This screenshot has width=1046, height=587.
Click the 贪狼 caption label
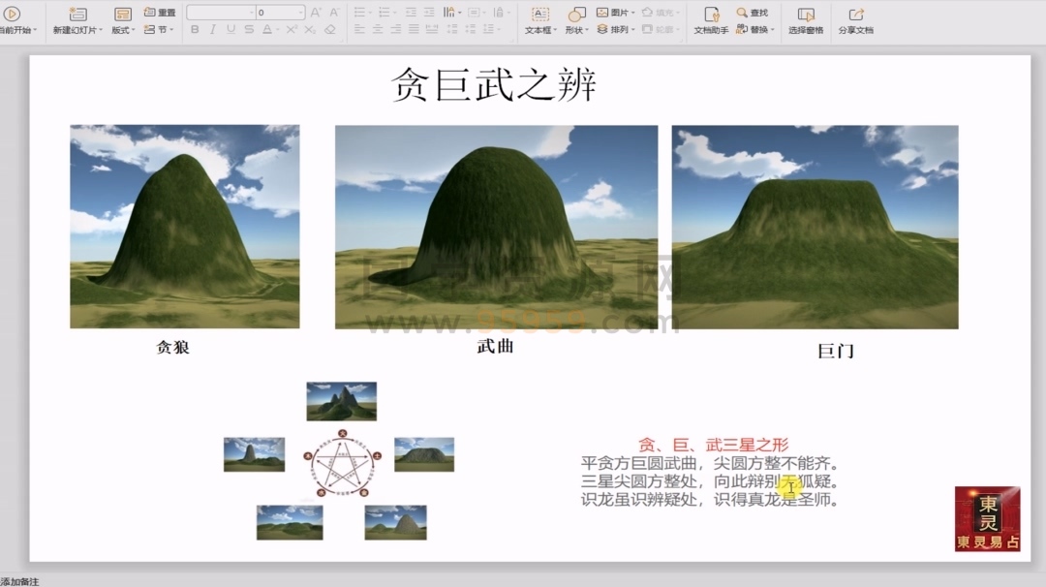tap(172, 347)
